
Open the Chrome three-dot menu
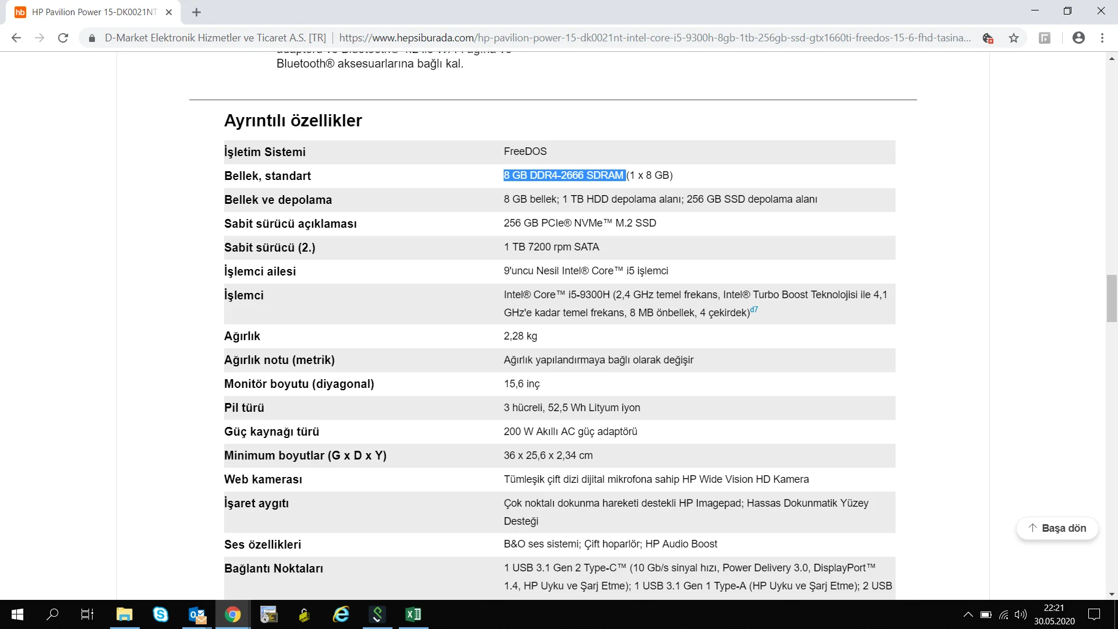1102,38
